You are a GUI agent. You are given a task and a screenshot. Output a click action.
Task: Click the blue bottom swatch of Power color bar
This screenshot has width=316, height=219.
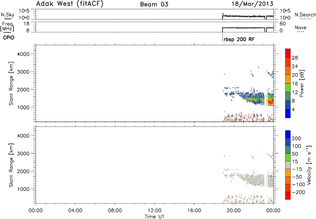click(x=288, y=113)
